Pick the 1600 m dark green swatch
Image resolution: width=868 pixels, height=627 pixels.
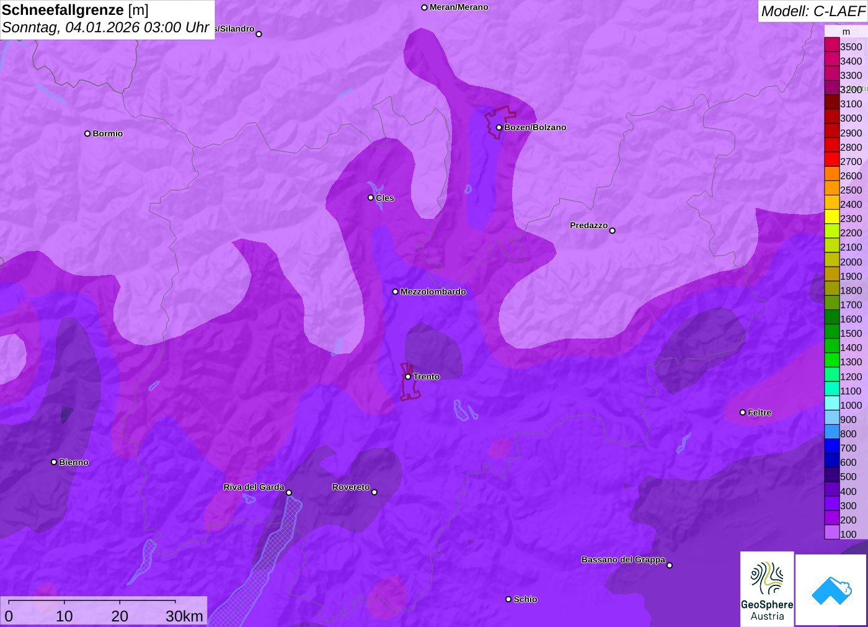coord(832,318)
